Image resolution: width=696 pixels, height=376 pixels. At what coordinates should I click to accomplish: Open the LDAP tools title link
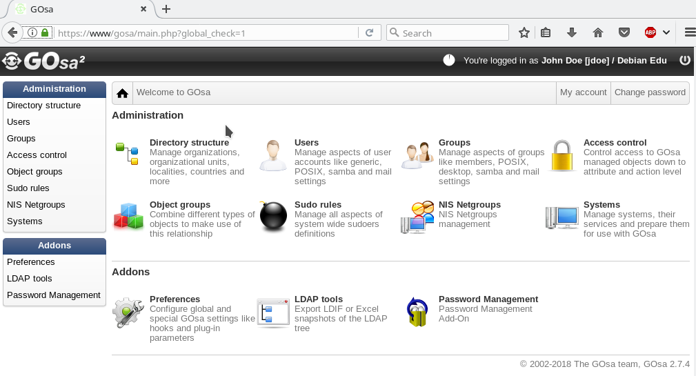pyautogui.click(x=319, y=299)
